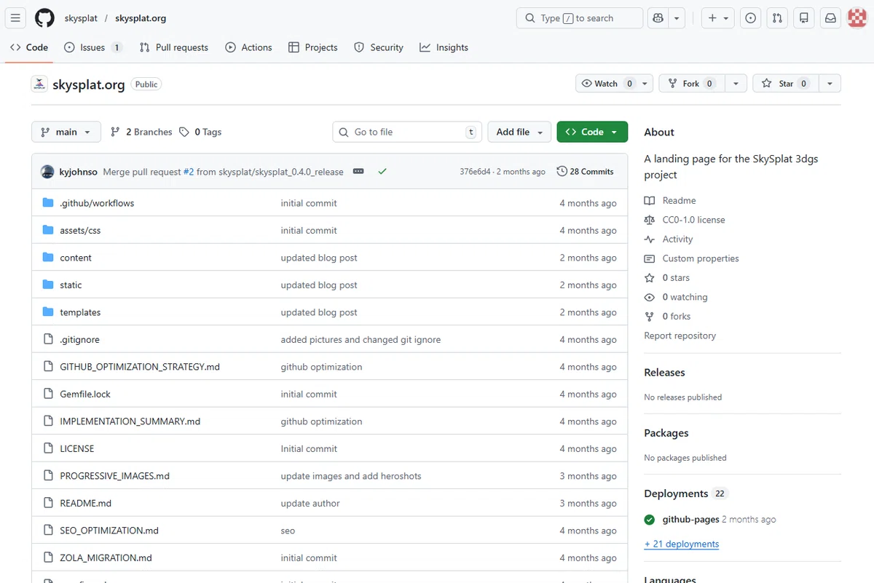Open Gemfile.lock file
The image size is (874, 583).
[85, 394]
